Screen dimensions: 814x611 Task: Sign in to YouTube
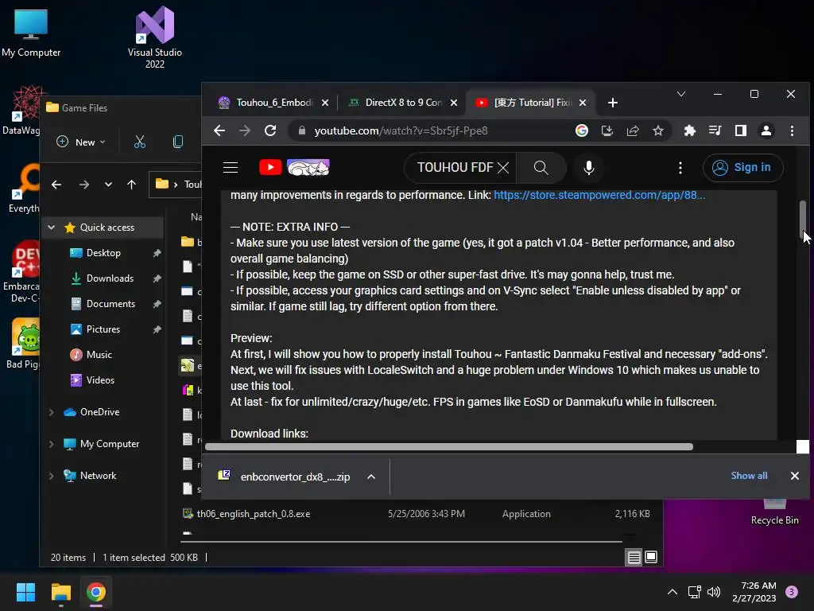[x=742, y=167]
